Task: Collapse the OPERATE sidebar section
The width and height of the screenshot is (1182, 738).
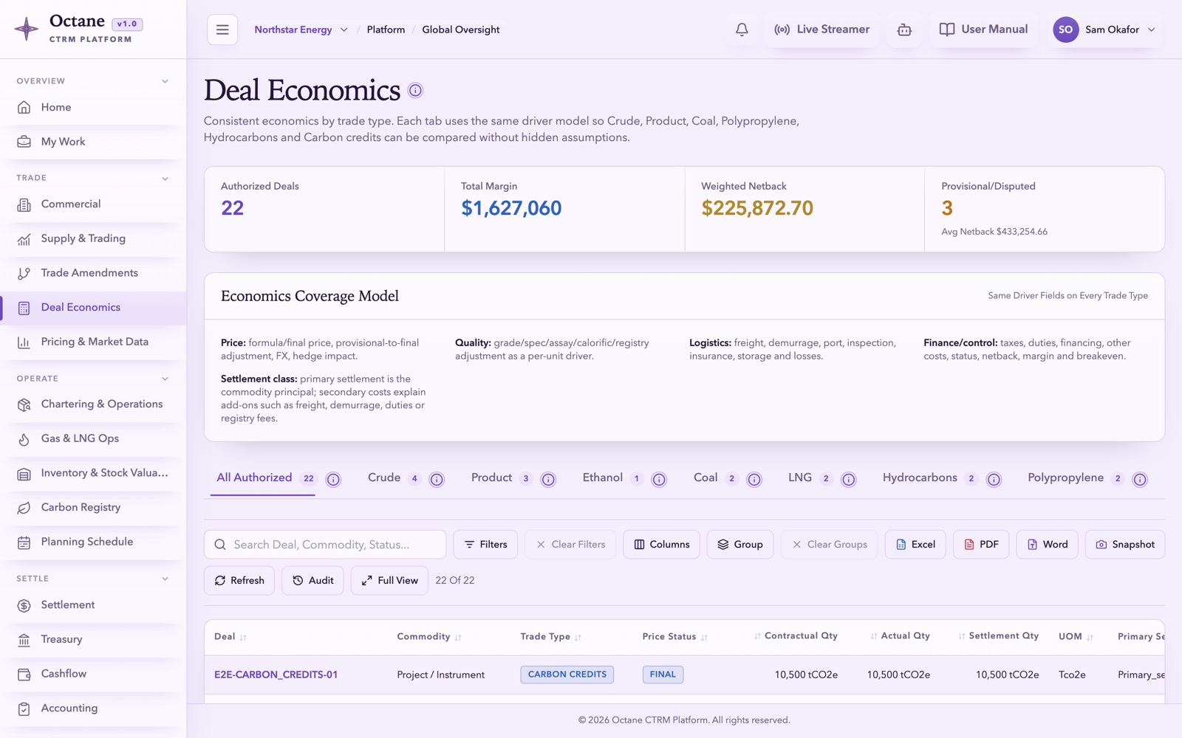Action: (165, 379)
